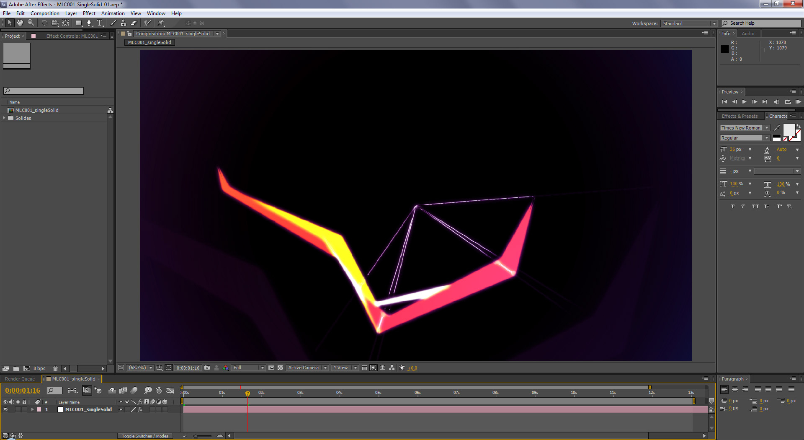Select the Brush tool
This screenshot has width=804, height=440.
(113, 23)
